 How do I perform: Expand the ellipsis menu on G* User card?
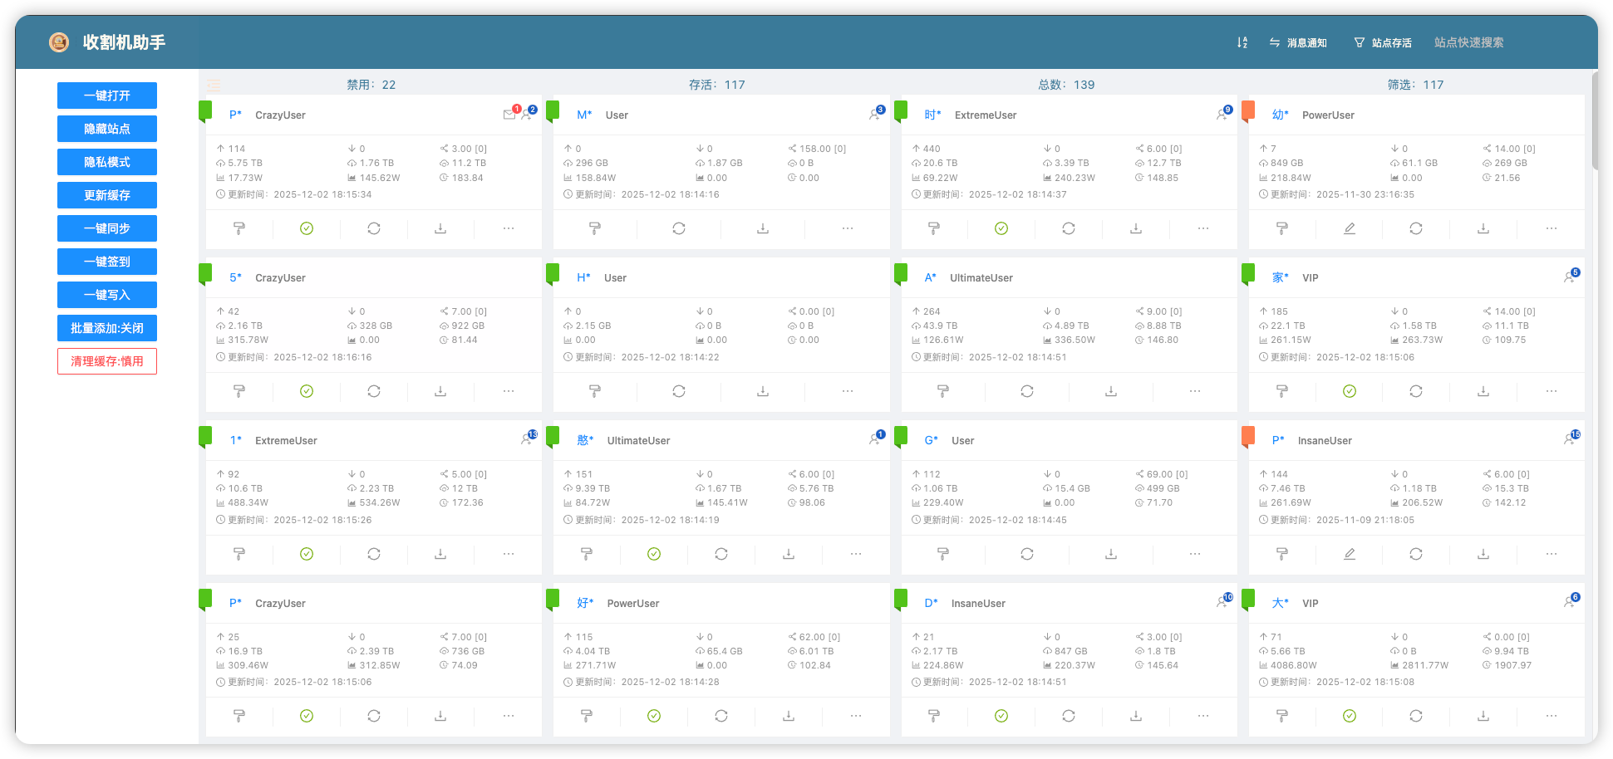click(1194, 554)
